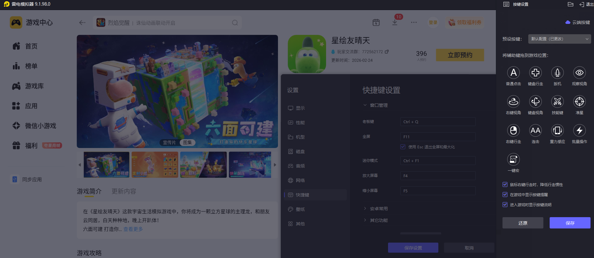Copy the 玩家交流群 group number
The height and width of the screenshot is (258, 594).
pyautogui.click(x=387, y=52)
